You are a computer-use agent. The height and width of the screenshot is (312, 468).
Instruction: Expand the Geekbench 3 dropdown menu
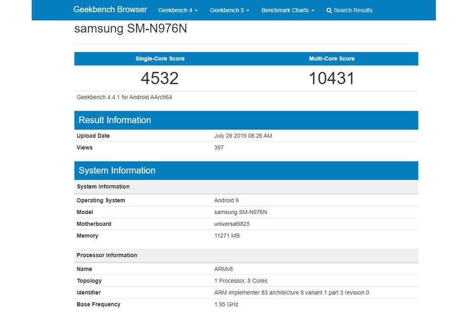[x=230, y=10]
